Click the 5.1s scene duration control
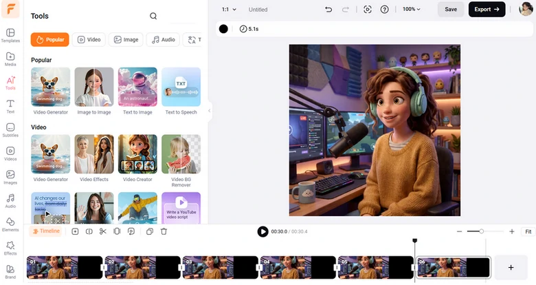Screen dimensions: 536x285 pos(249,29)
